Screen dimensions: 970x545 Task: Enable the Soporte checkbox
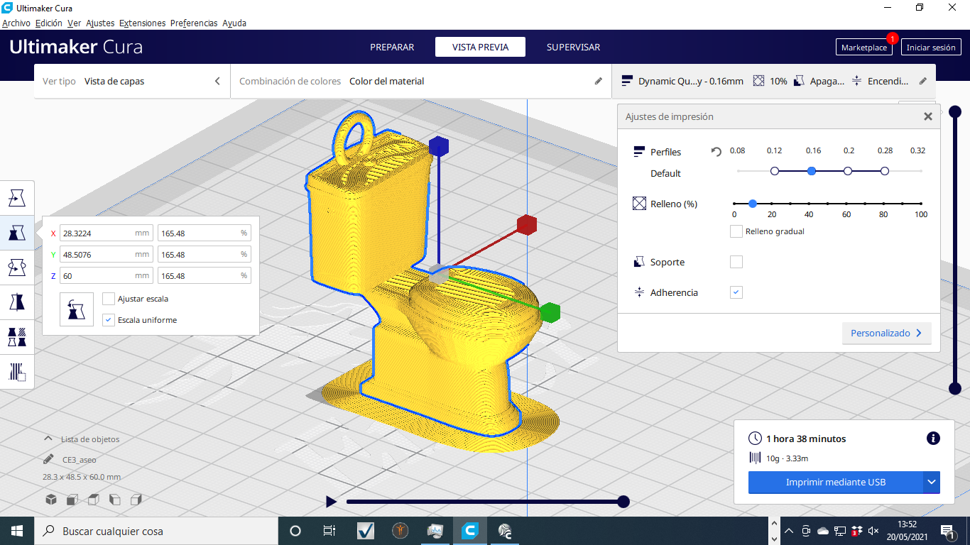tap(736, 262)
